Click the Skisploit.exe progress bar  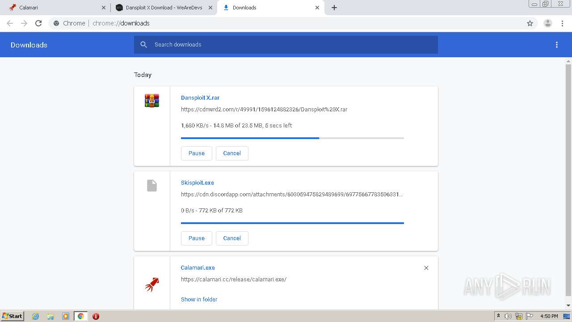292,223
